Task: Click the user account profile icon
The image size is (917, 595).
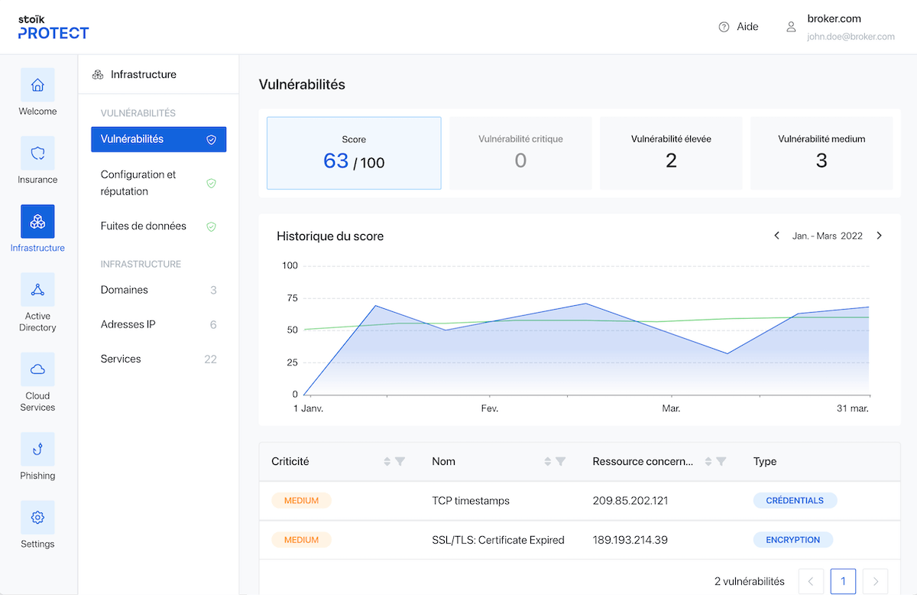Action: click(791, 27)
